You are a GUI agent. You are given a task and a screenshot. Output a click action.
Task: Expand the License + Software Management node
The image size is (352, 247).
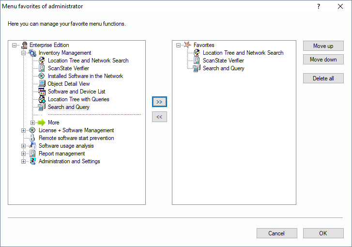tap(24, 130)
